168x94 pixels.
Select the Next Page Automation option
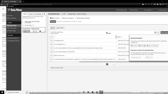[x=76, y=18]
